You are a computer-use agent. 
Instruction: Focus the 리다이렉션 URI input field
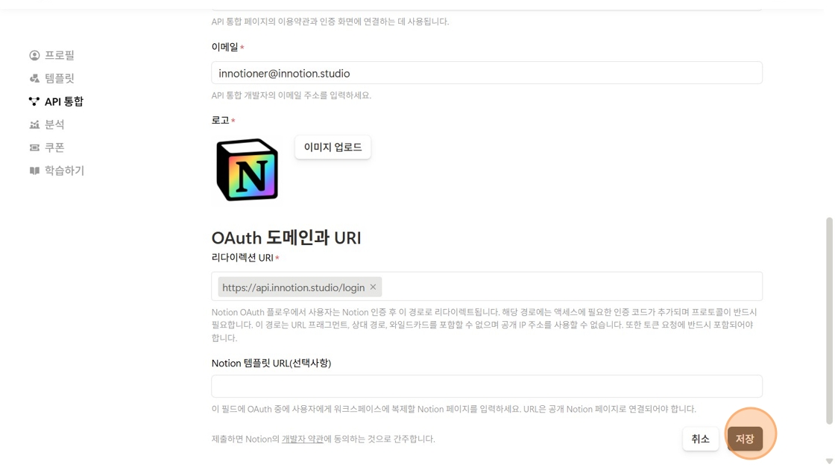[487, 287]
